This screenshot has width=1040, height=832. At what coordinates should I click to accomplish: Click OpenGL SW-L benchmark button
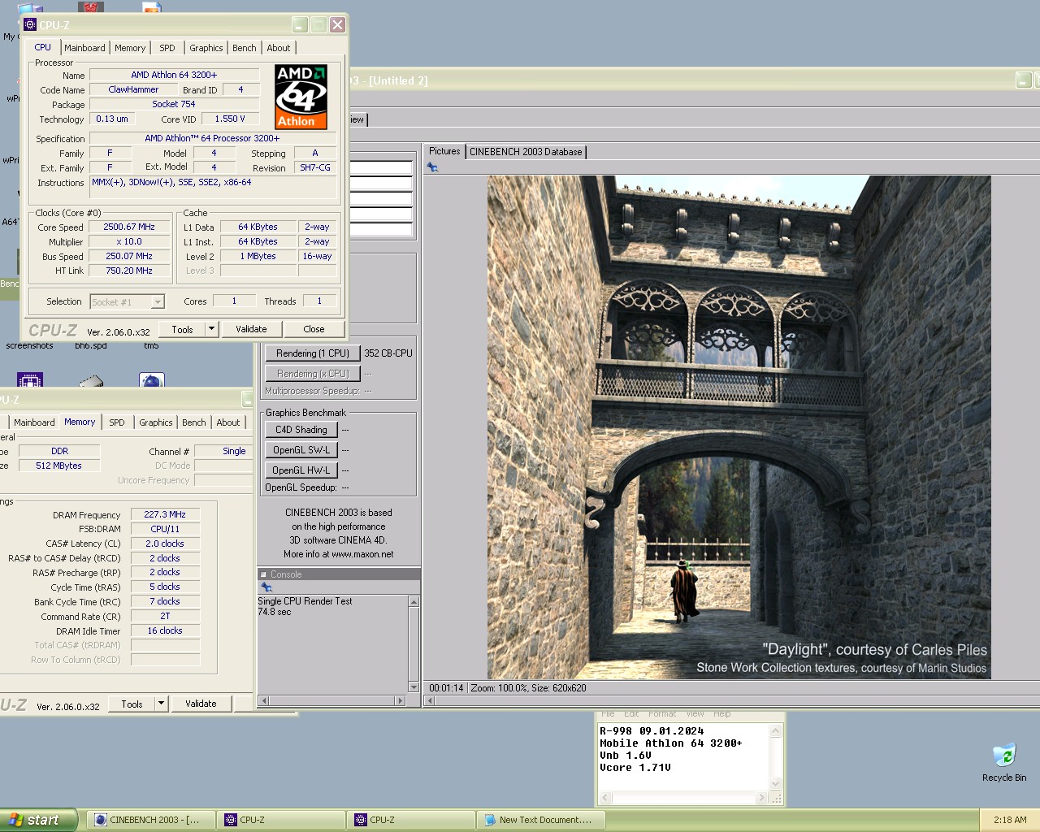[x=301, y=450]
